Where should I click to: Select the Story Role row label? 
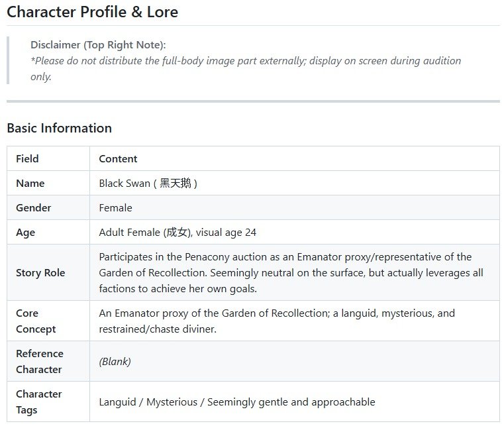tap(40, 272)
